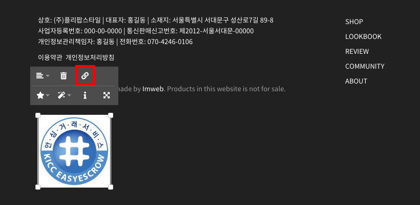Click the top-right handle of escrow image
This screenshot has height=205, width=420.
[110, 115]
